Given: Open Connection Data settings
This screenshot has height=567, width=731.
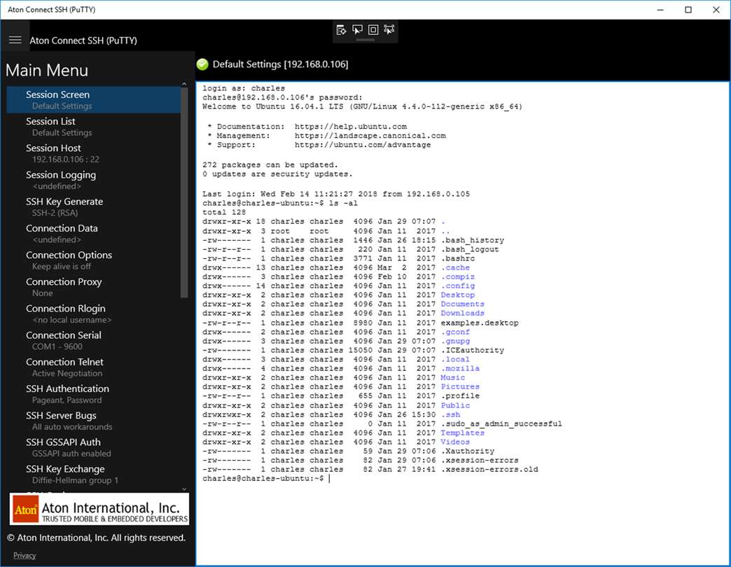Looking at the screenshot, I should coord(93,233).
